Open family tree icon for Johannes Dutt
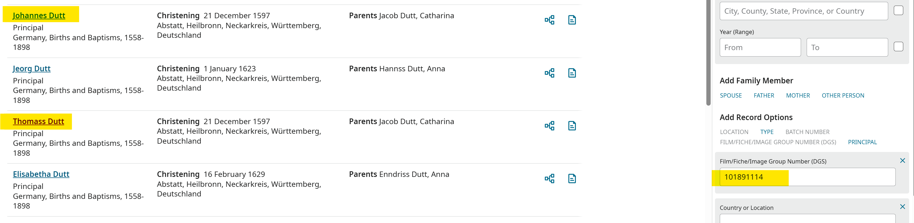The height and width of the screenshot is (223, 914). (549, 20)
